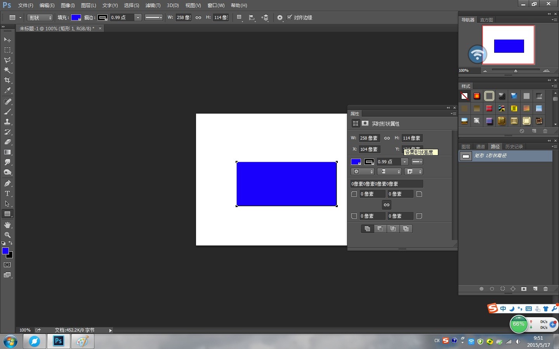Select the Rectangular Marquee tool

(7, 50)
